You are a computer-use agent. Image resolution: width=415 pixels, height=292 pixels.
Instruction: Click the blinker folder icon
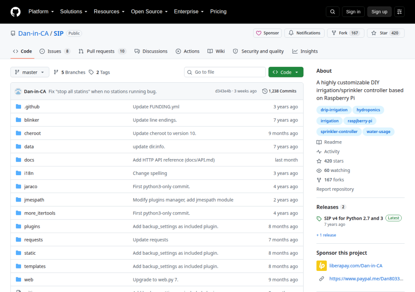(18, 120)
